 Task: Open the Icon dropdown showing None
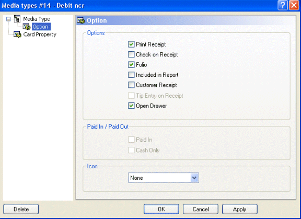click(x=164, y=178)
